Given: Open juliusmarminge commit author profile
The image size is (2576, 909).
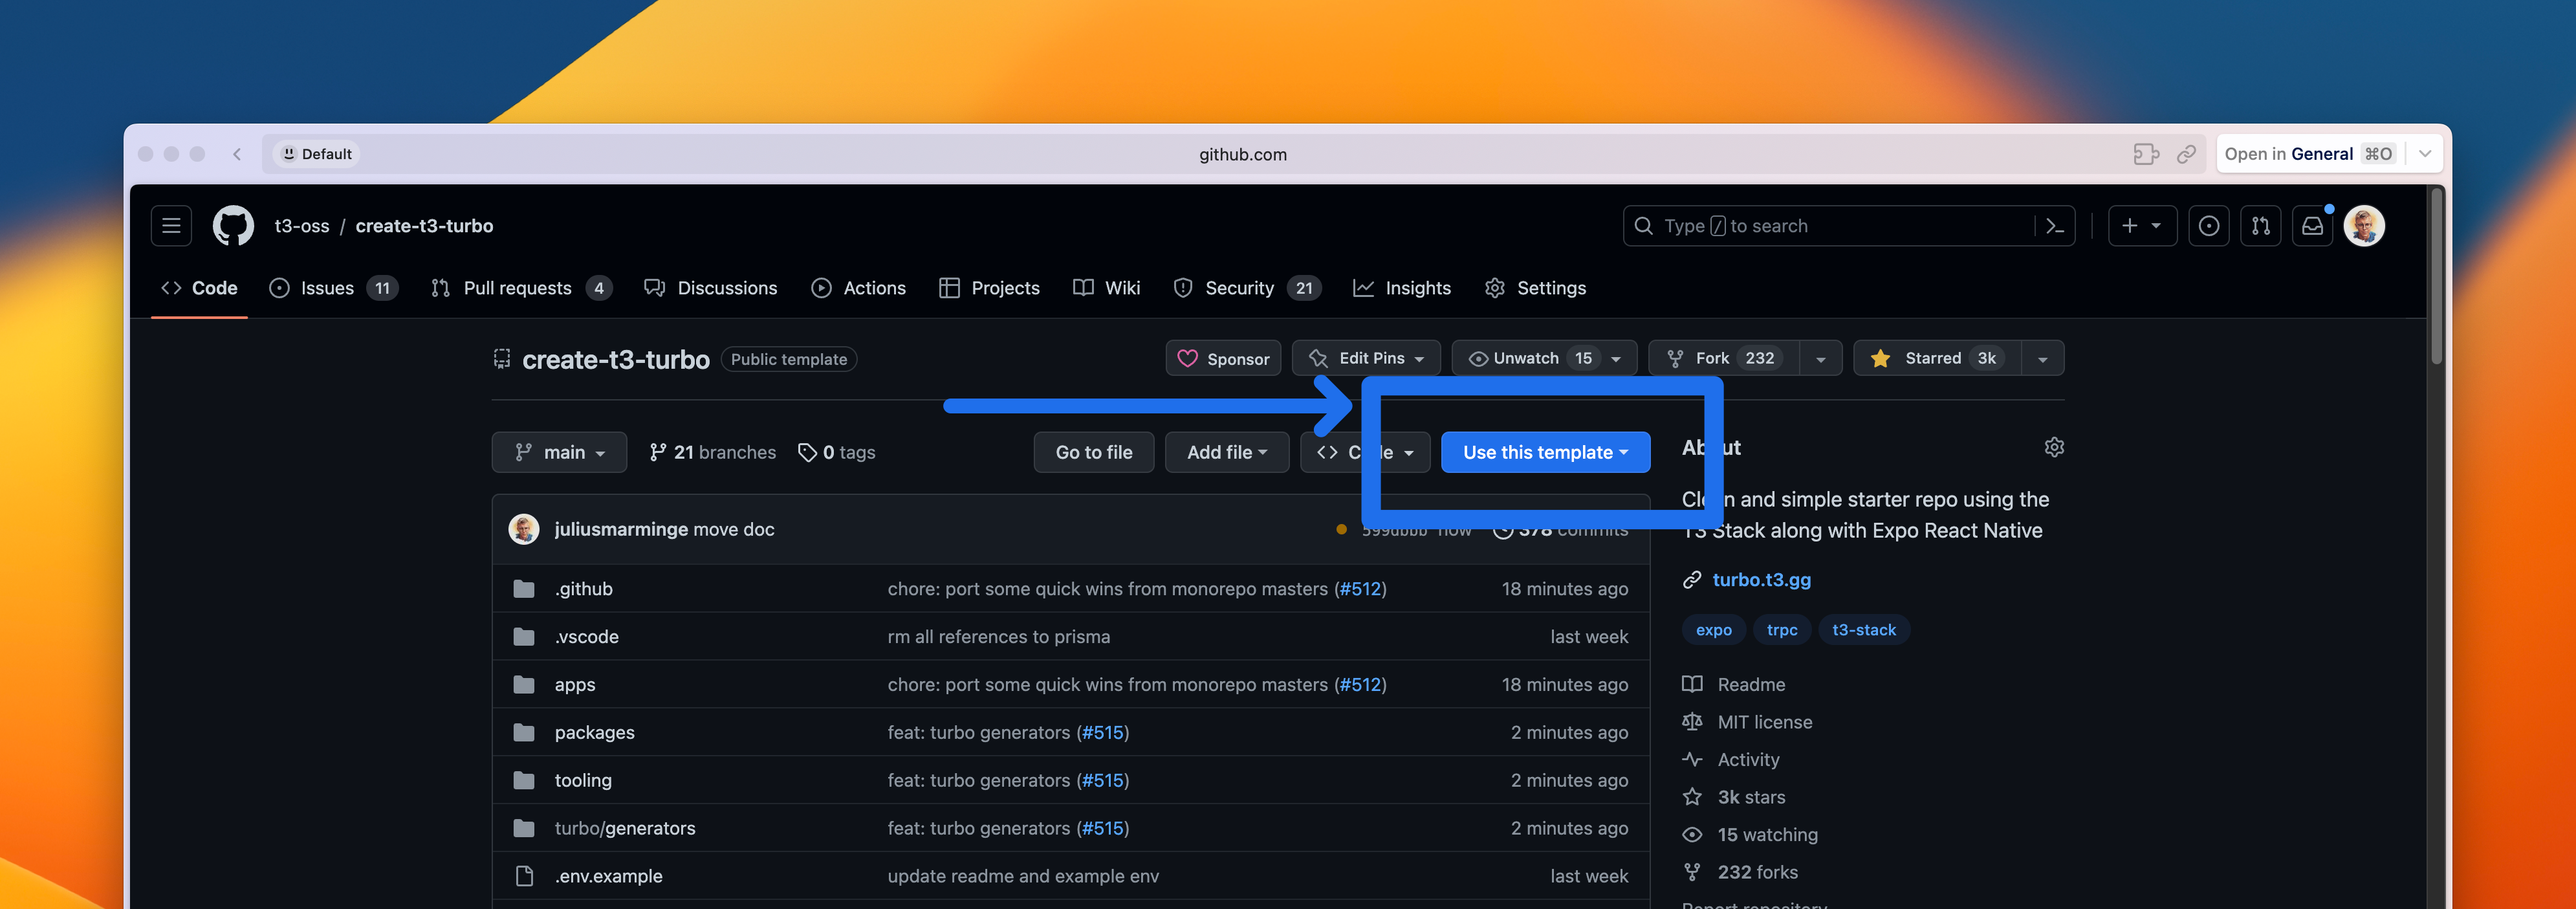Looking at the screenshot, I should pyautogui.click(x=621, y=529).
